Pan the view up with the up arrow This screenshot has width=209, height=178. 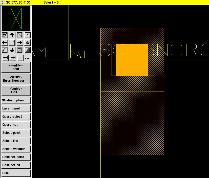click(12, 35)
